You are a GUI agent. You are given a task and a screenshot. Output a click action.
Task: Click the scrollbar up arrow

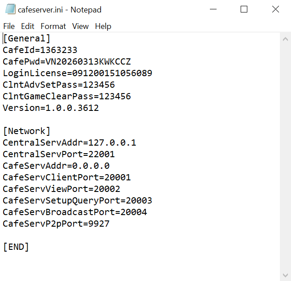[285, 39]
